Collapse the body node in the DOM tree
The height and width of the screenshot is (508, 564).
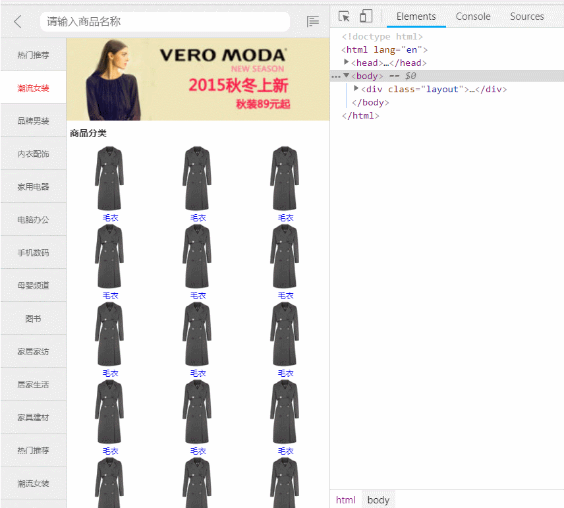346,76
